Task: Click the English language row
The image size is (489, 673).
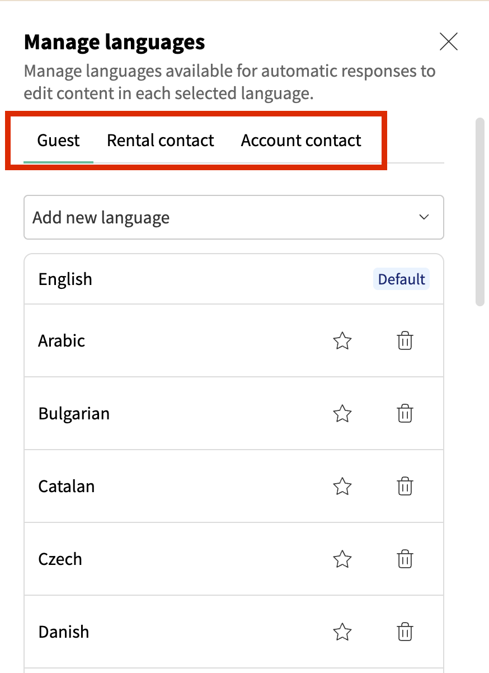Action: tap(168, 279)
